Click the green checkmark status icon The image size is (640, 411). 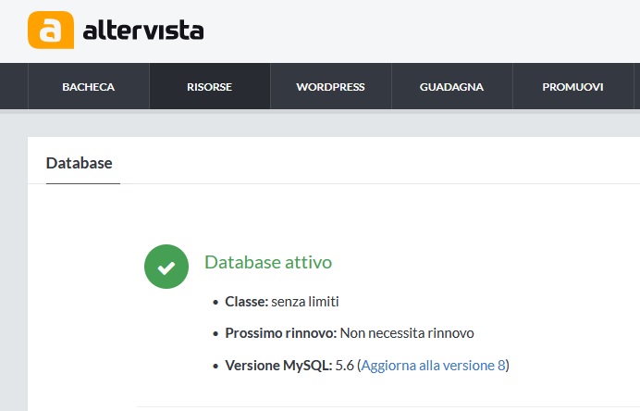tap(166, 267)
